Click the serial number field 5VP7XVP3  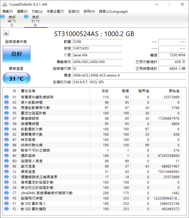pyautogui.click(x=97, y=48)
